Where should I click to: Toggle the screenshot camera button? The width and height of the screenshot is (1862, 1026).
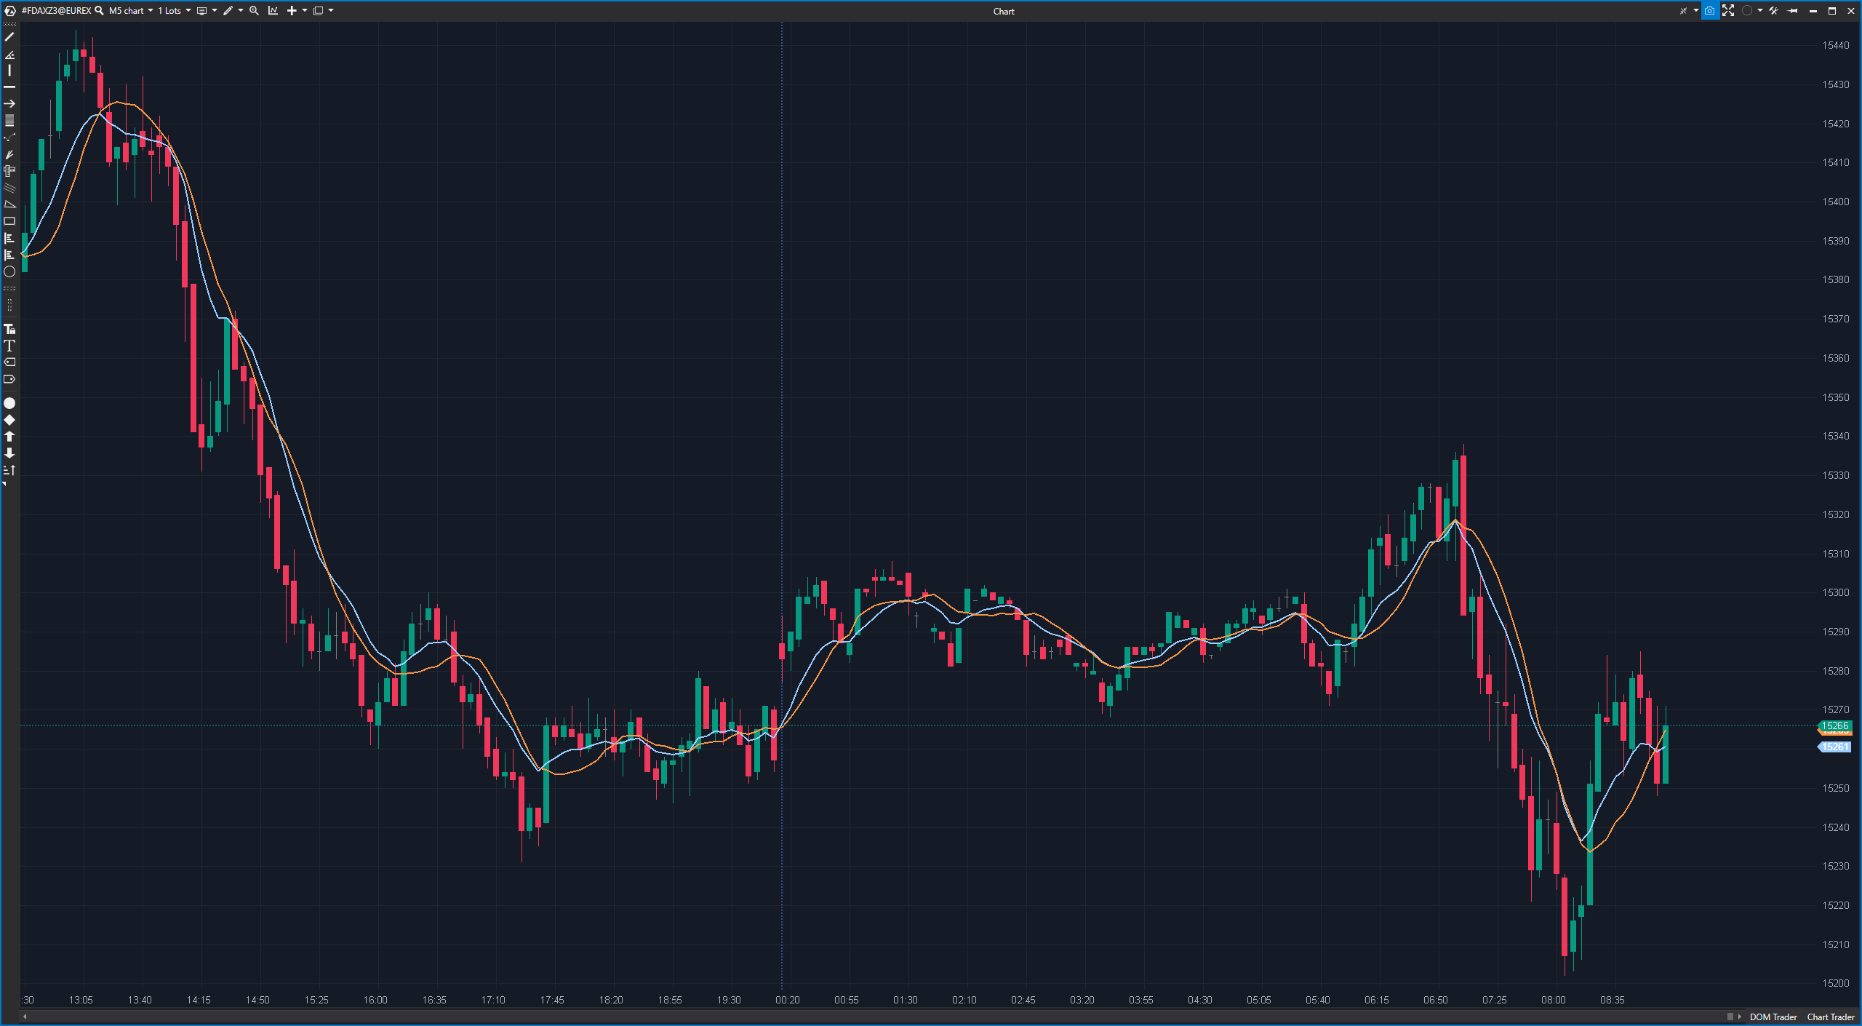(1709, 11)
